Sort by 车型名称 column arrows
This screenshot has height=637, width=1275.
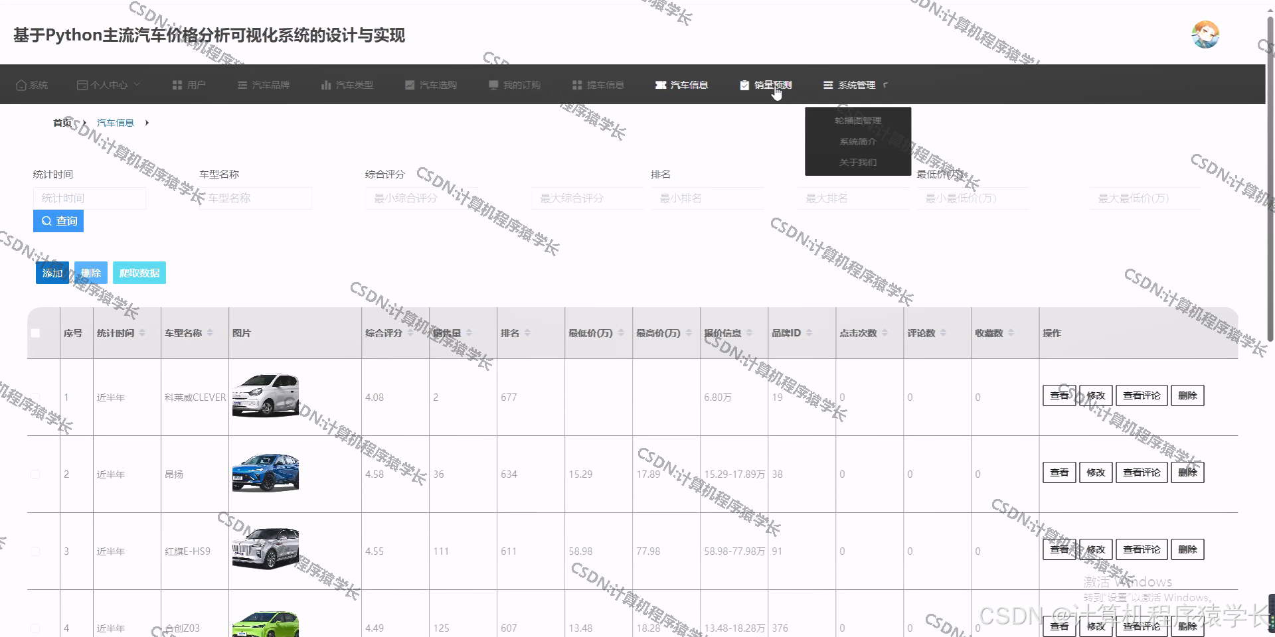coord(210,333)
